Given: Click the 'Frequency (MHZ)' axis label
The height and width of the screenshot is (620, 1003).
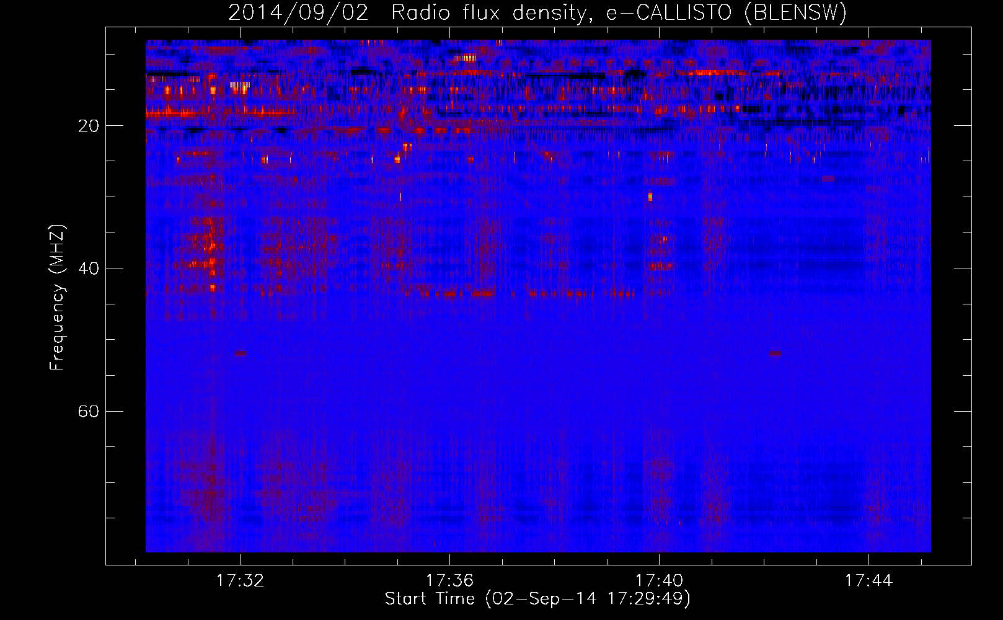Looking at the screenshot, I should pos(57,298).
